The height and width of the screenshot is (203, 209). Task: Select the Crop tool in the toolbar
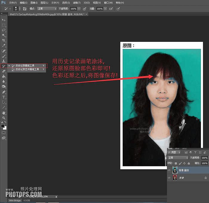pos(4,40)
